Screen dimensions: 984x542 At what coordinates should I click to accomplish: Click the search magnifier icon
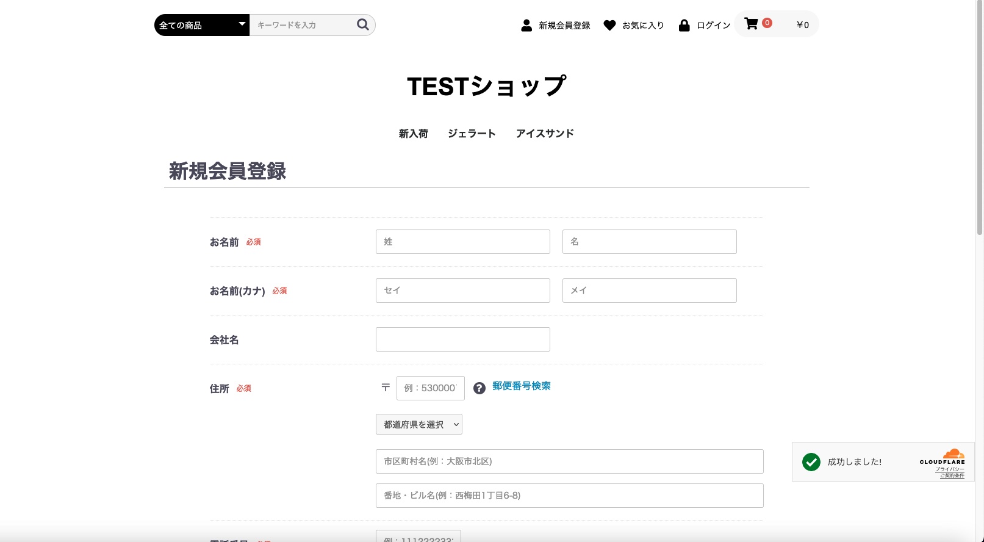point(362,24)
